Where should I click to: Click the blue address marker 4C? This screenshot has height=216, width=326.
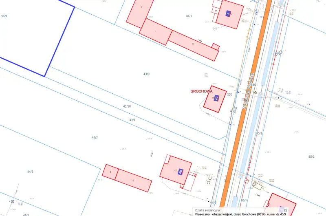(216, 97)
